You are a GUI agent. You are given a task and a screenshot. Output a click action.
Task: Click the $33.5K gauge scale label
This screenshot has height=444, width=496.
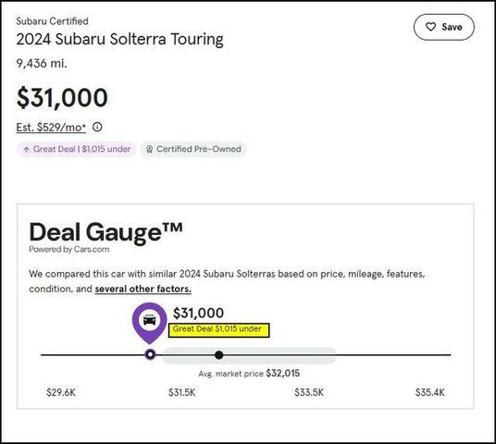pos(309,392)
